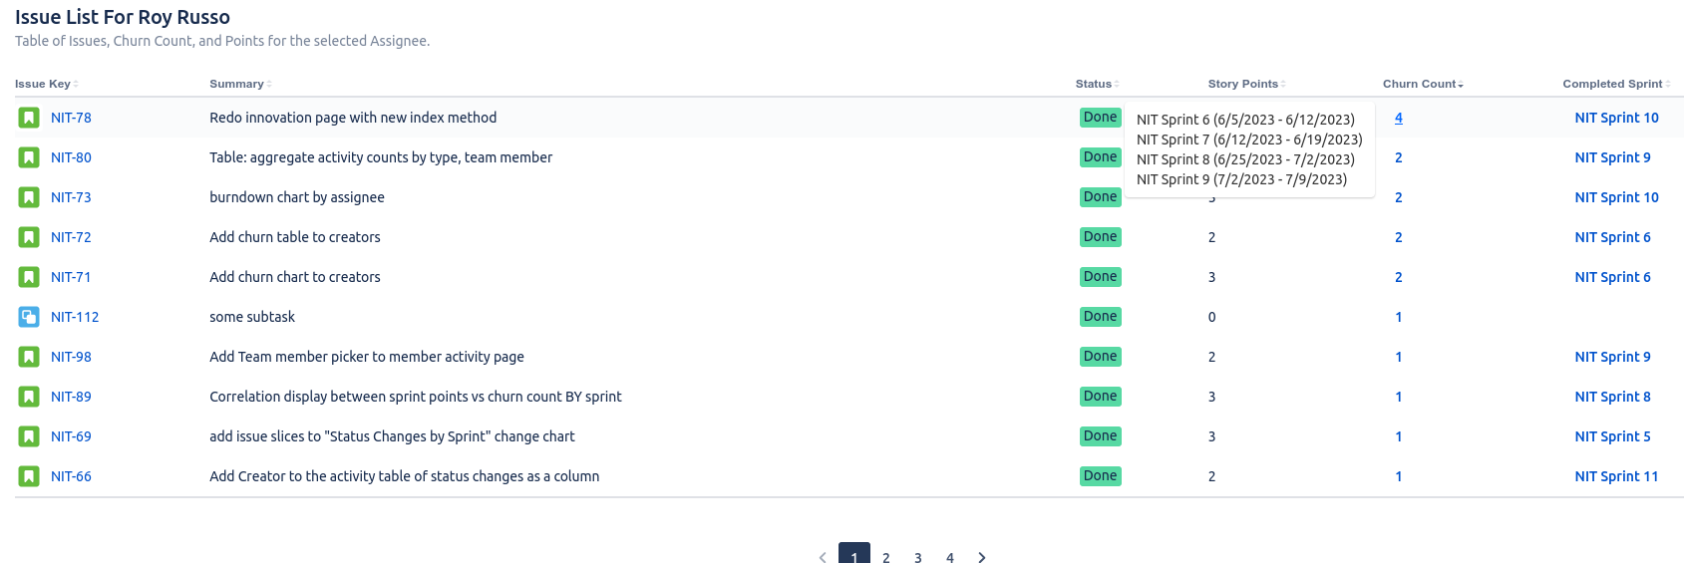Image resolution: width=1684 pixels, height=563 pixels.
Task: Click the story icon next to NIT-80
Action: [29, 157]
